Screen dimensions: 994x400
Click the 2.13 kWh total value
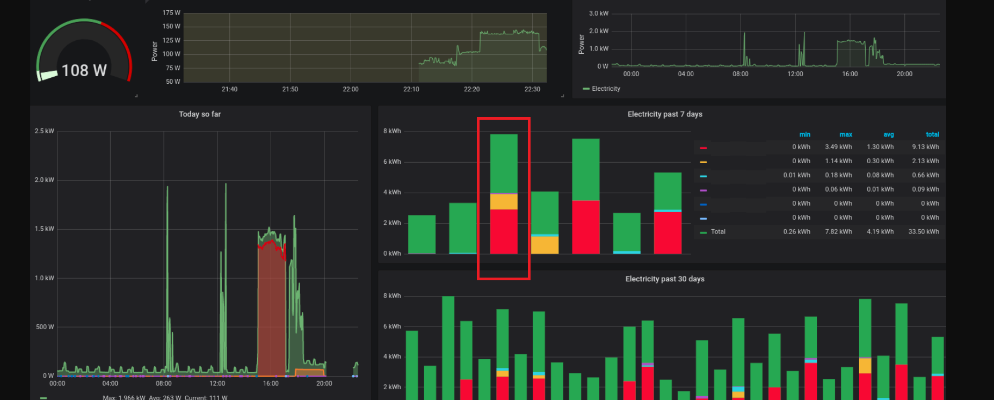[x=926, y=161]
